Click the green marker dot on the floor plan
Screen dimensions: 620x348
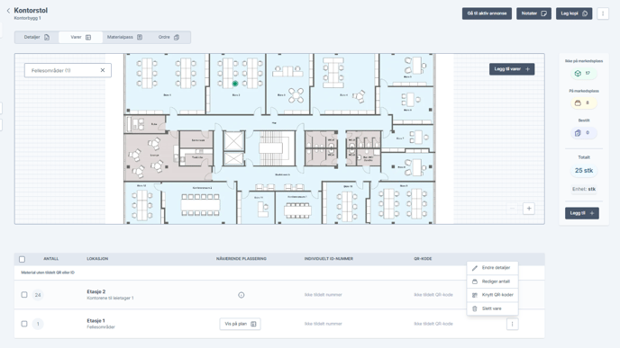(235, 84)
